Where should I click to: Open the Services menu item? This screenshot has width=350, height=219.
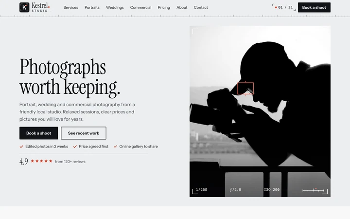click(x=71, y=7)
